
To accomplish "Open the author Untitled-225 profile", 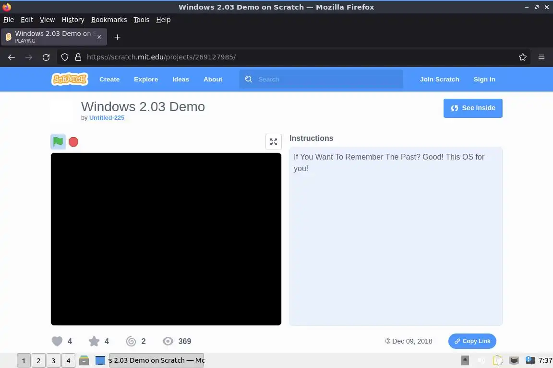I will point(107,117).
